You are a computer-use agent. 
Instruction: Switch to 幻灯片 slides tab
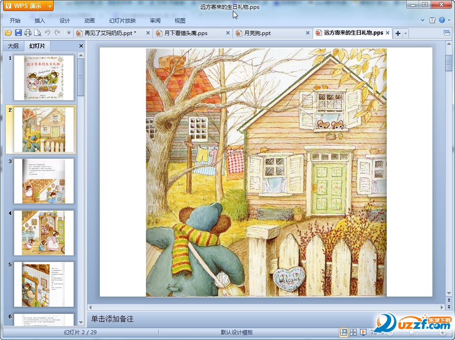[37, 46]
